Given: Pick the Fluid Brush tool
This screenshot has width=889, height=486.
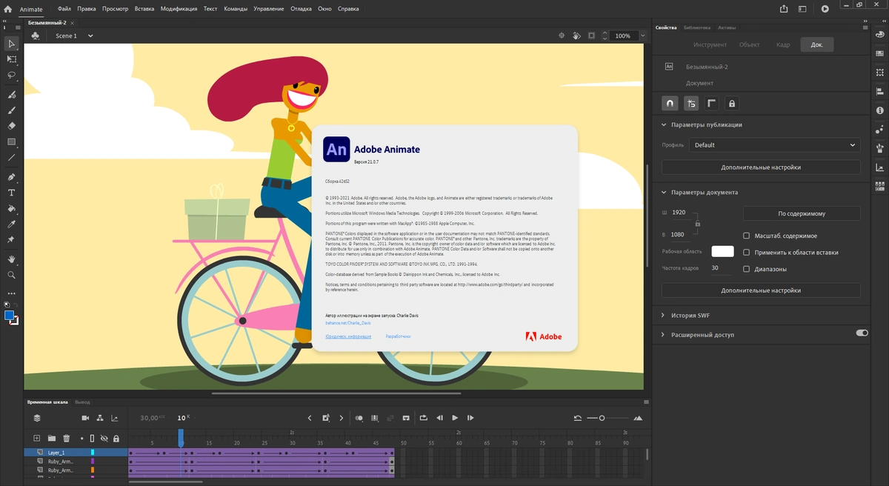Looking at the screenshot, I should pos(11,95).
